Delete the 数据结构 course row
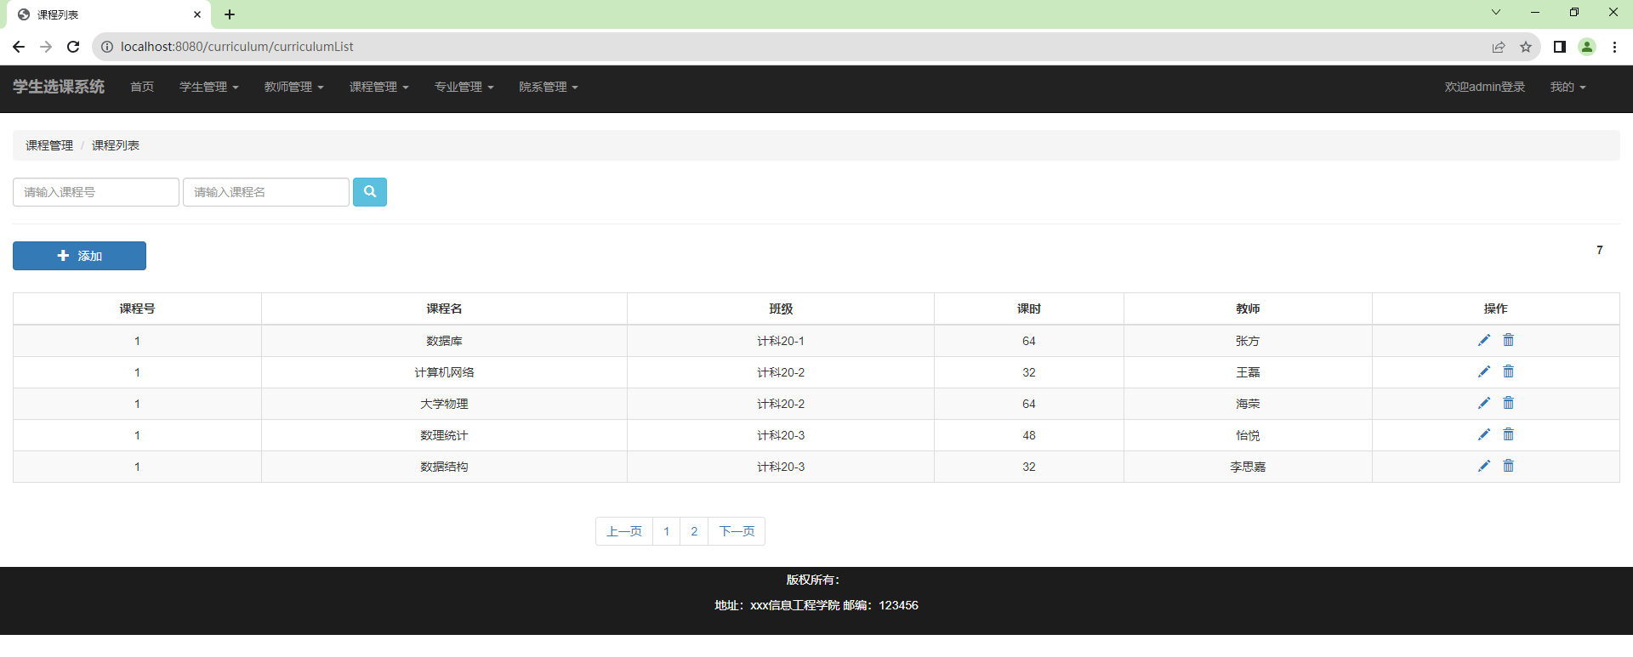 [1508, 466]
